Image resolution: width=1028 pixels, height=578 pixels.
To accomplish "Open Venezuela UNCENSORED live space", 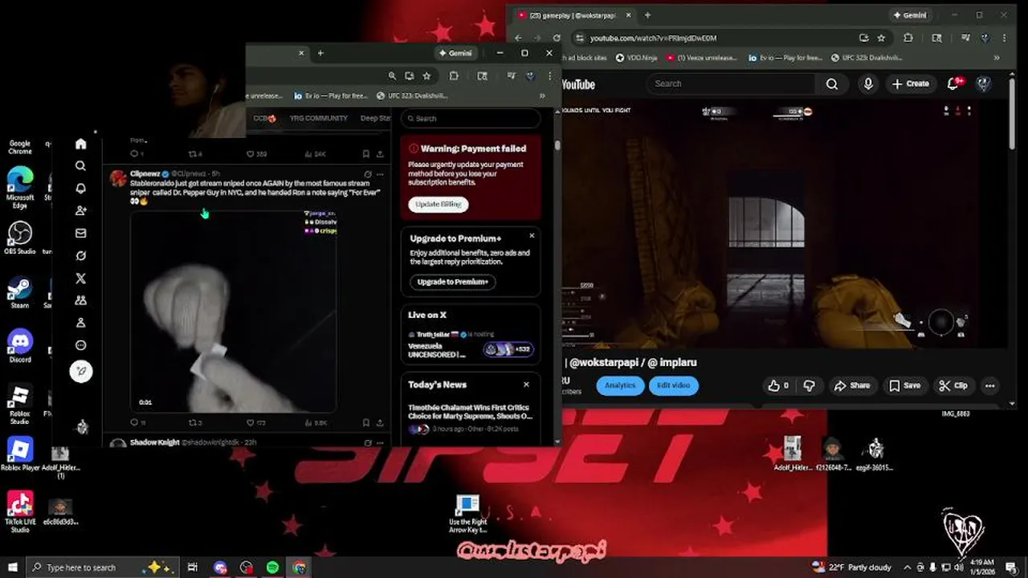I will coord(436,350).
